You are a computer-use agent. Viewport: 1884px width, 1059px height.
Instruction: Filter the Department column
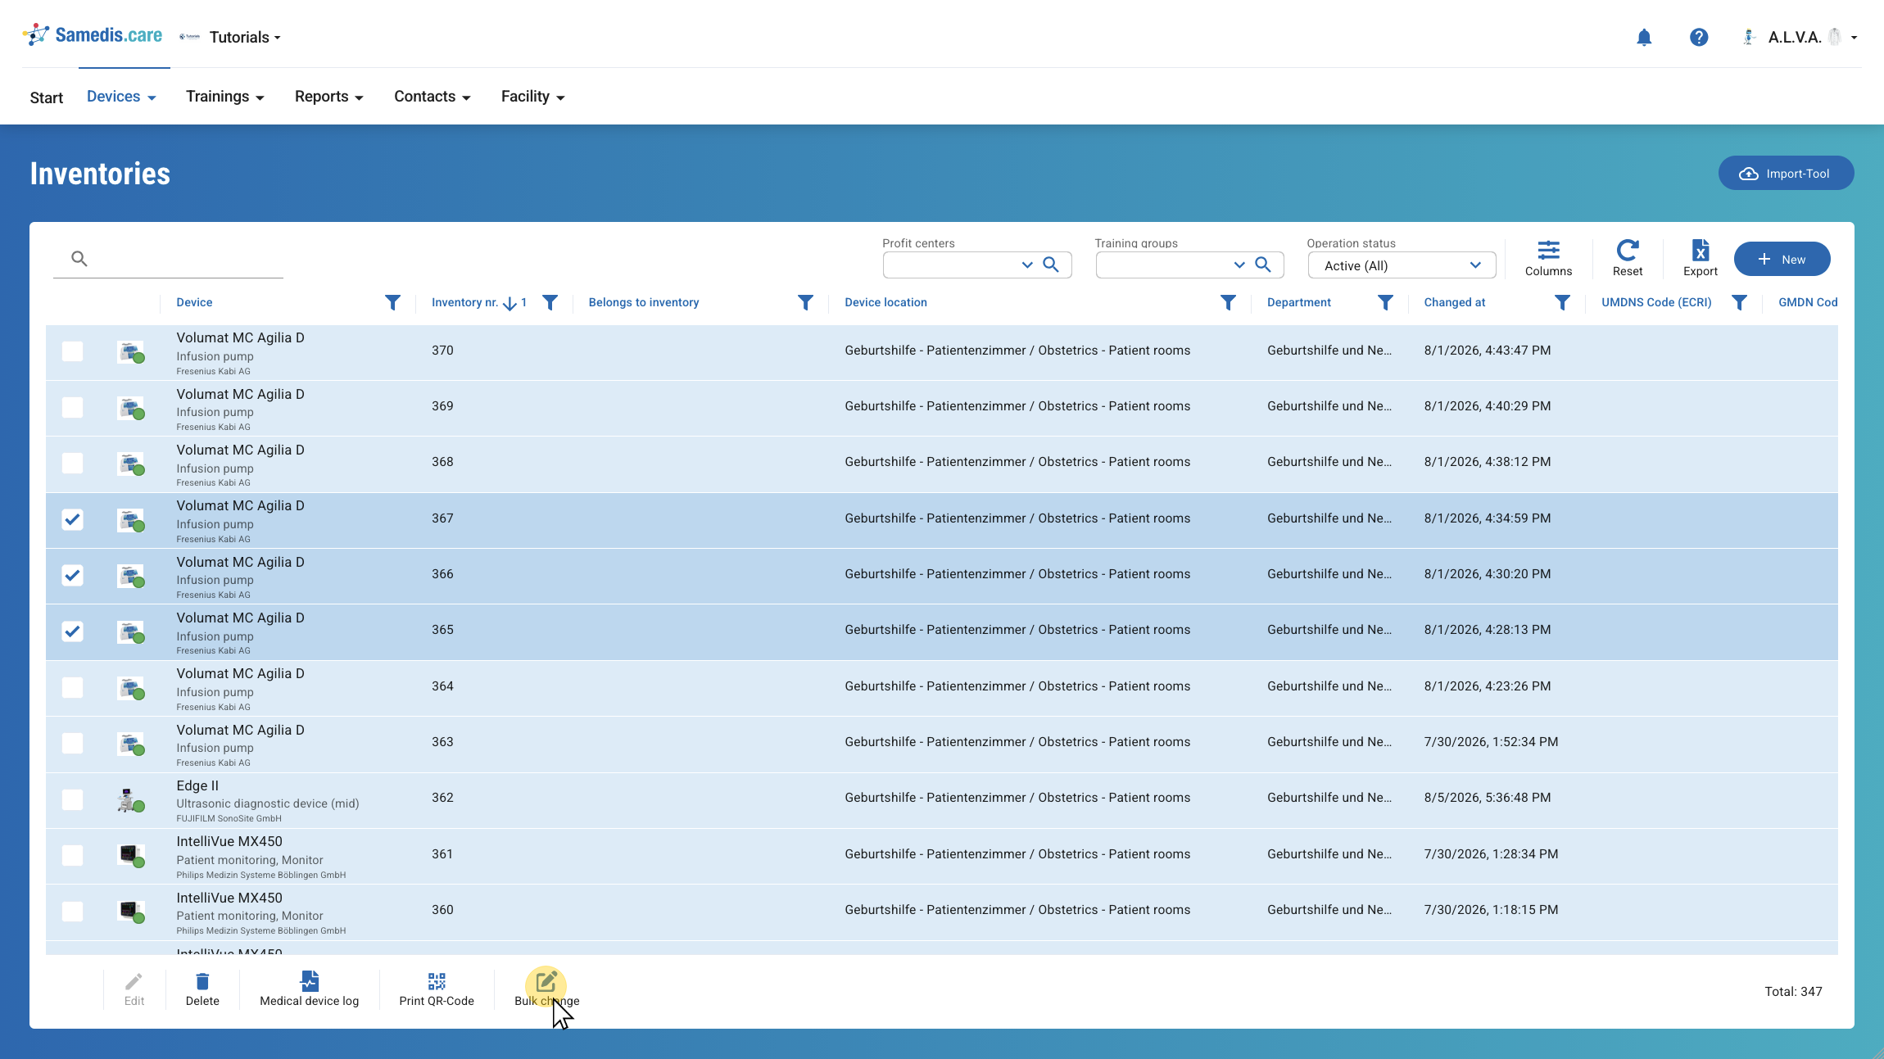pos(1386,303)
